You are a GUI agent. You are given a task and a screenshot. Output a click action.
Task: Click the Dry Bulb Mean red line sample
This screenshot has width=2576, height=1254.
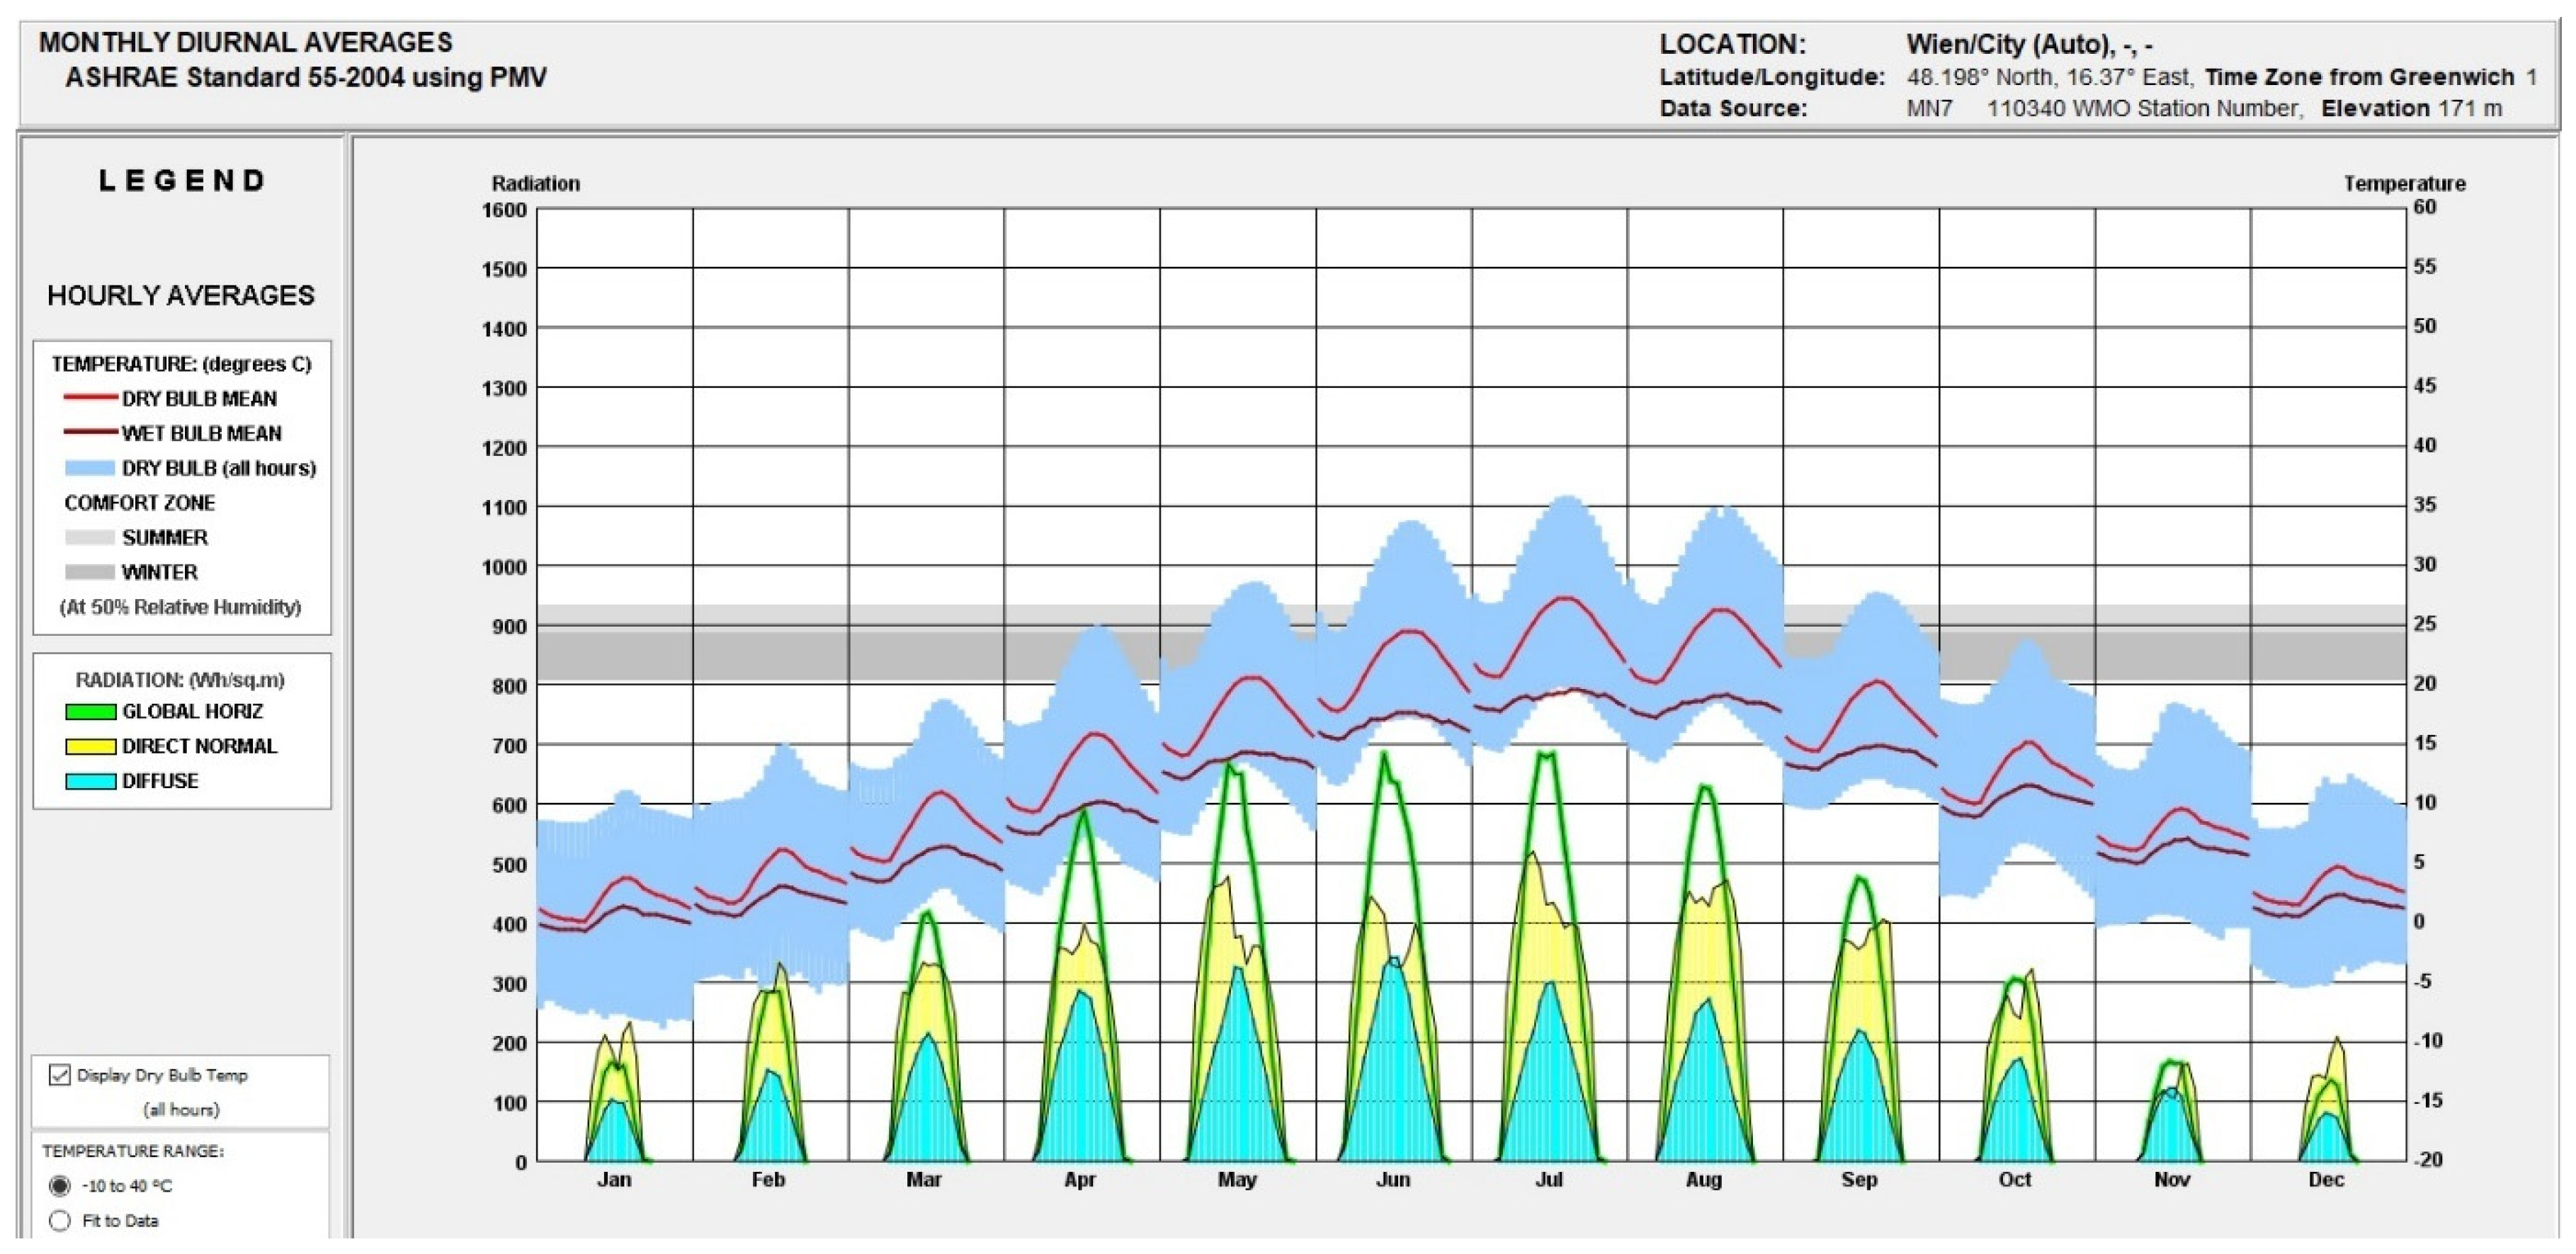point(90,398)
